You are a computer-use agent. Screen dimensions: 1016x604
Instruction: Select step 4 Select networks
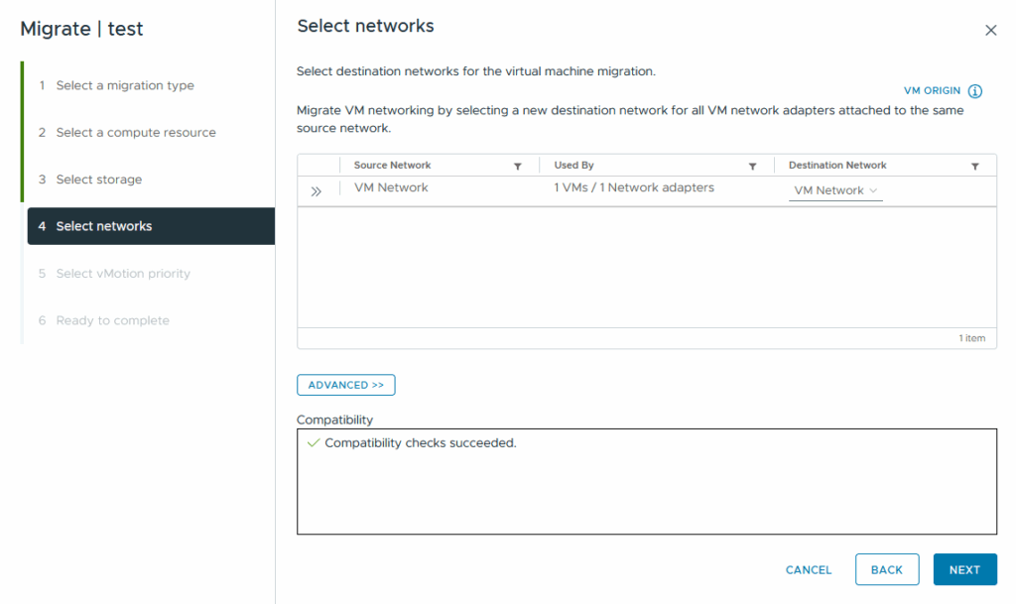click(151, 226)
